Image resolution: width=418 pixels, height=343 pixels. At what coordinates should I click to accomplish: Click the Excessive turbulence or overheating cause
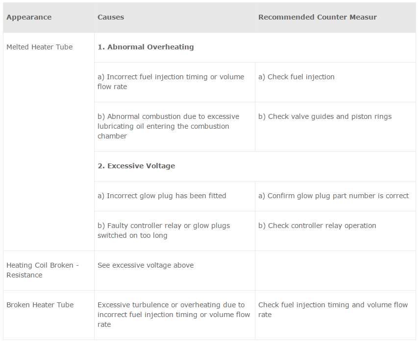click(x=173, y=315)
